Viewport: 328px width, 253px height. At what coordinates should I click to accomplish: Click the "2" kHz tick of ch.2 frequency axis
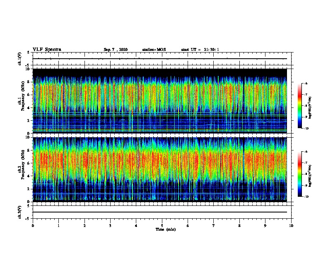pos(29,189)
